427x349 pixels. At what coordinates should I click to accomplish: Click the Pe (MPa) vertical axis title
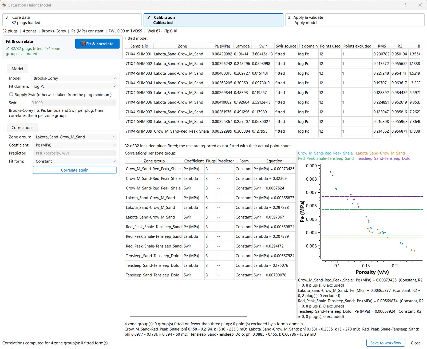point(302,211)
